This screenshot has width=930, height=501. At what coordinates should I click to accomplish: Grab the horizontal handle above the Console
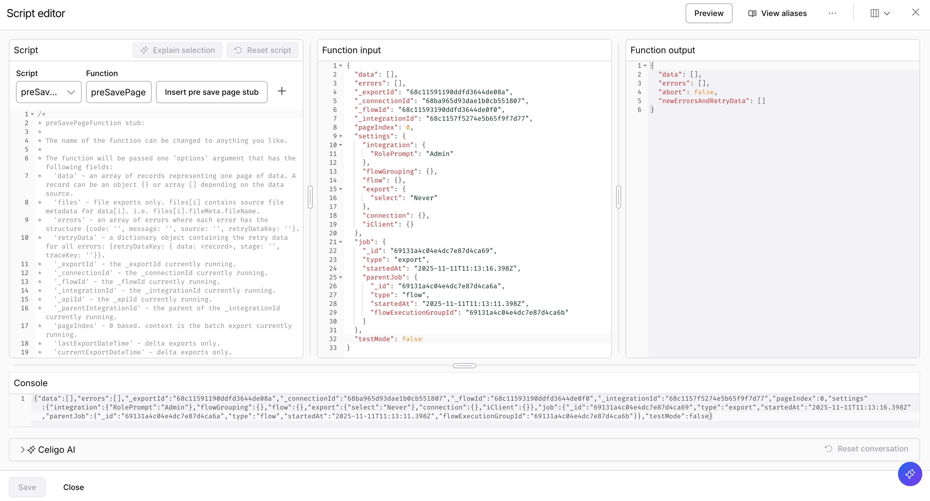coord(464,365)
